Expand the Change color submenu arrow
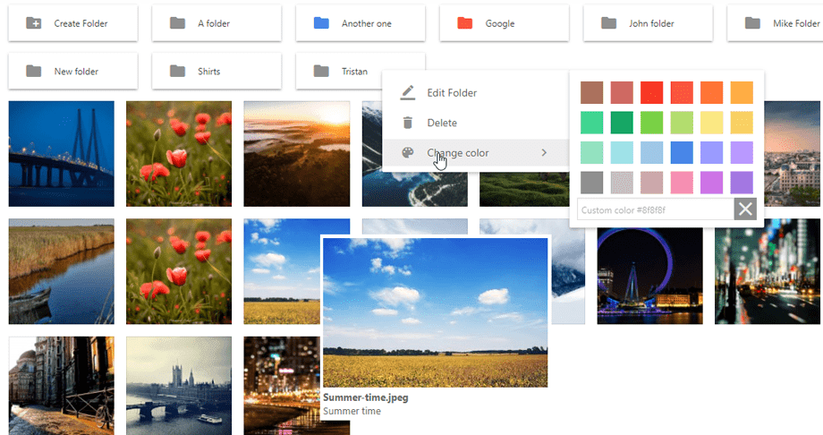The width and height of the screenshot is (823, 435). (544, 153)
